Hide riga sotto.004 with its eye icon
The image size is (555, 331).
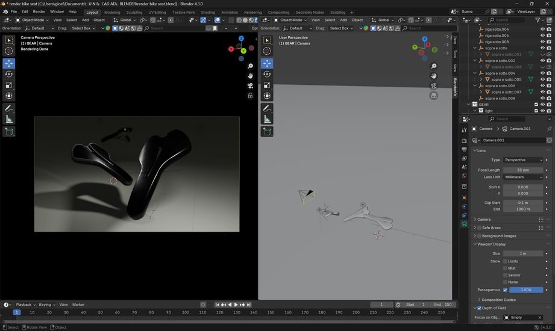pos(542,29)
